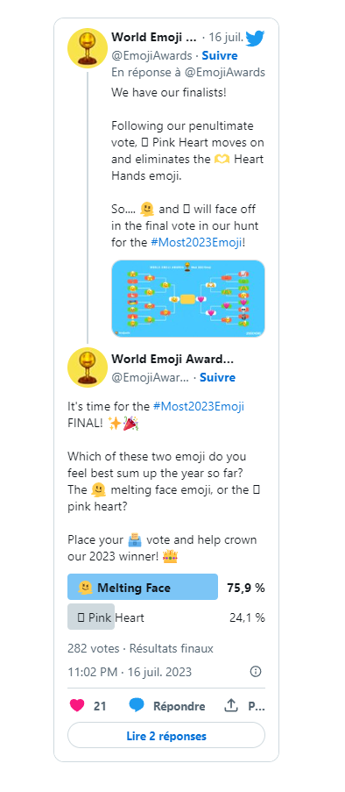345x792 pixels.
Task: Open the tweet info circle icon
Action: pyautogui.click(x=256, y=671)
